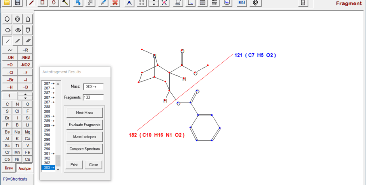Viewport: 366px width, 185px height.
Task: Click the blue pen edit icon
Action: pos(103,3)
